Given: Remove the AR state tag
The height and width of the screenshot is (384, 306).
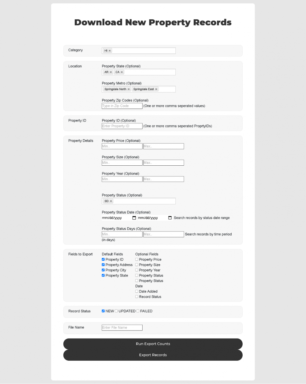Looking at the screenshot, I should tap(111, 72).
